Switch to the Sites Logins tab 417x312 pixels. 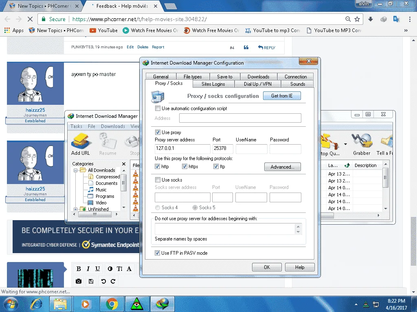point(213,84)
